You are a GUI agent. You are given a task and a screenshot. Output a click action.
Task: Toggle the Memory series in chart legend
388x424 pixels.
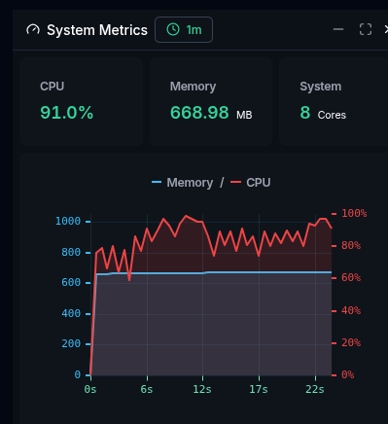tap(190, 183)
